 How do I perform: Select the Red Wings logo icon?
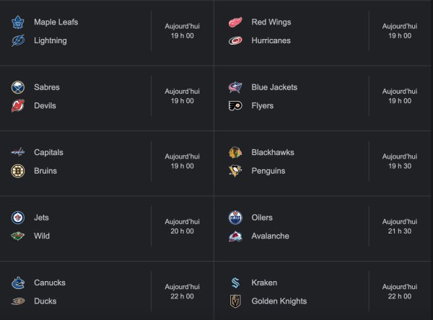pos(235,22)
